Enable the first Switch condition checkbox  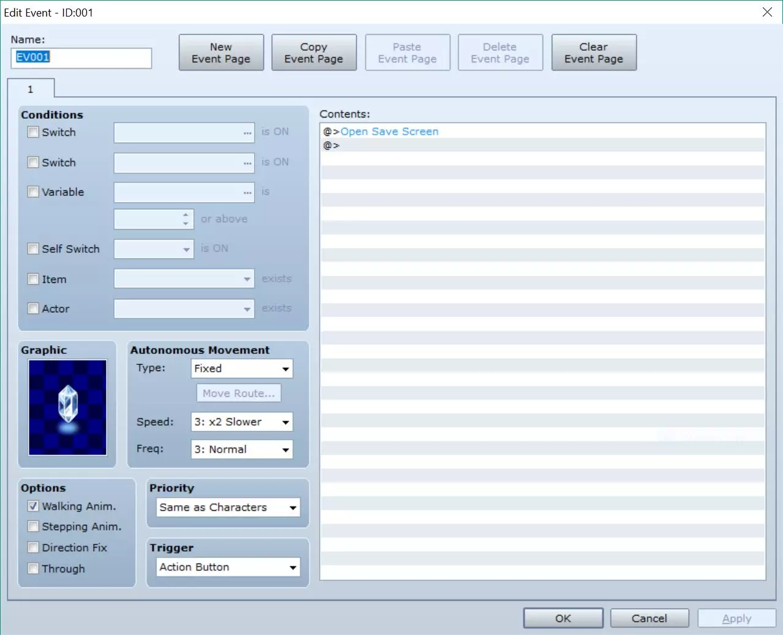pyautogui.click(x=33, y=132)
